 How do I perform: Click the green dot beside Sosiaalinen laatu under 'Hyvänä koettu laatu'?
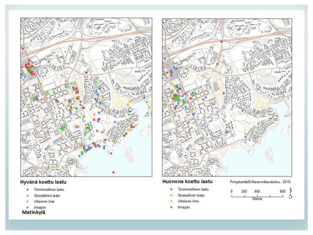tap(28, 196)
